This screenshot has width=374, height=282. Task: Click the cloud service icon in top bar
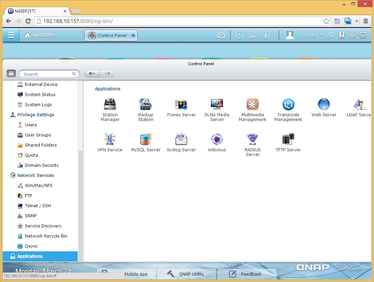pos(221,35)
